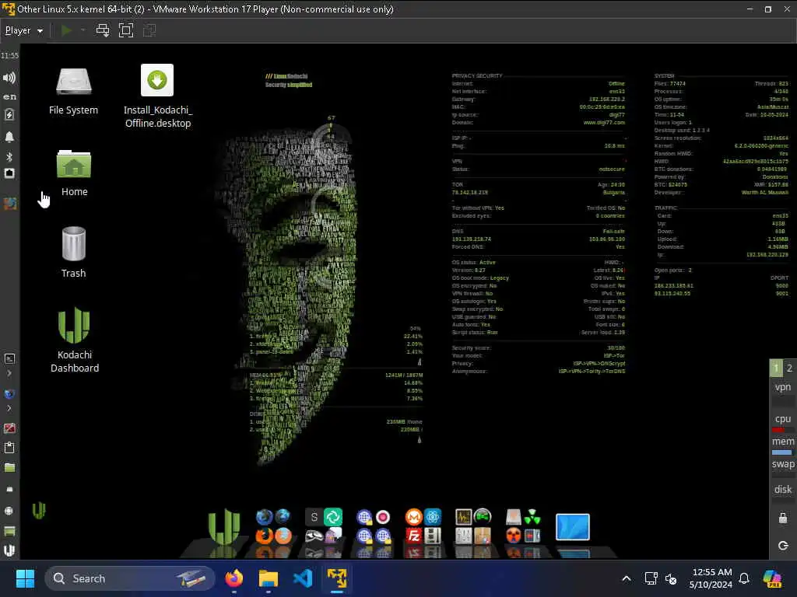Show hidden icons in Windows system tray
Viewport: 797px width, 597px height.
pyautogui.click(x=627, y=578)
